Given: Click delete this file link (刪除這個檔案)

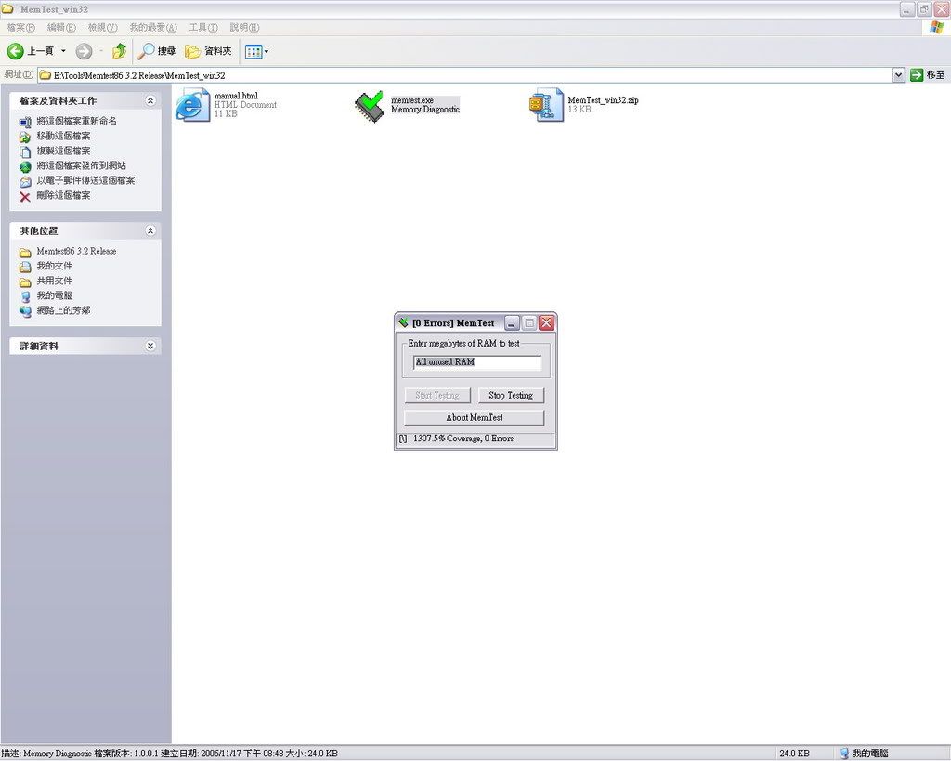Looking at the screenshot, I should [x=63, y=195].
